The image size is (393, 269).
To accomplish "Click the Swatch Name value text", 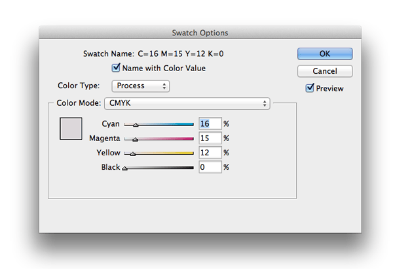I will 181,54.
